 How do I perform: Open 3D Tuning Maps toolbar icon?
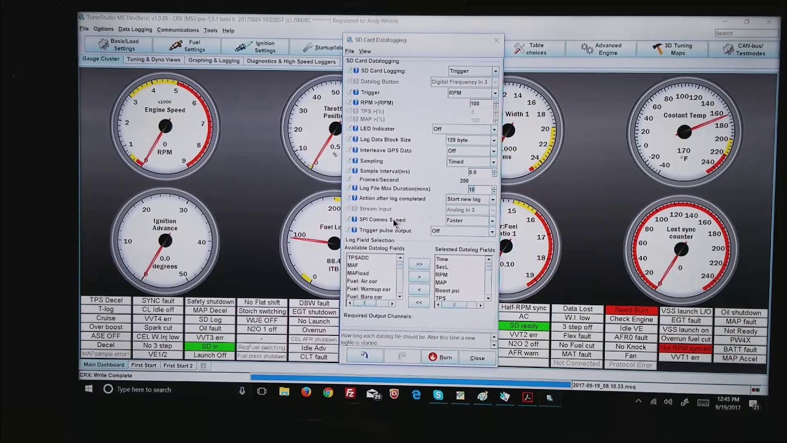(658, 49)
